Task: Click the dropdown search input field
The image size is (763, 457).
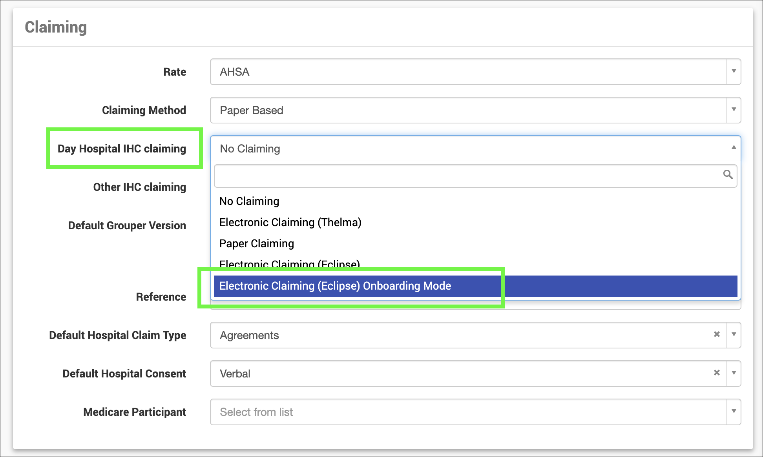Action: tap(467, 176)
